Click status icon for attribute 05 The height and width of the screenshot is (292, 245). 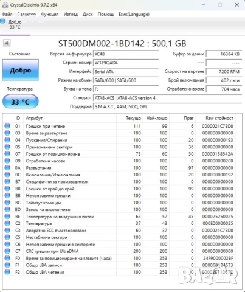coord(7,147)
